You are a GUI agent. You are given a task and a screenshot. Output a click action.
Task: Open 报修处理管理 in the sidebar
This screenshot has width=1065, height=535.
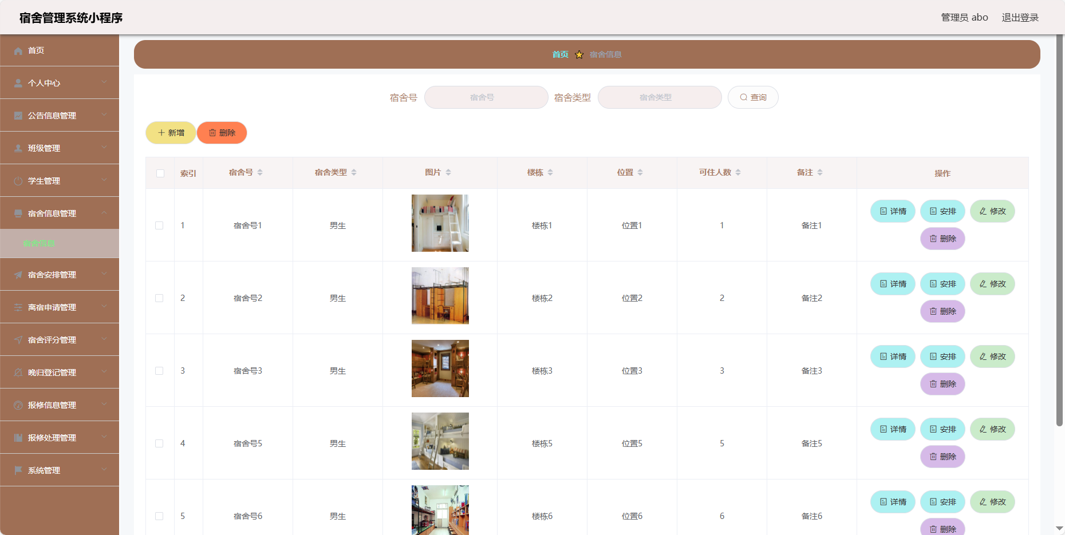(x=60, y=438)
